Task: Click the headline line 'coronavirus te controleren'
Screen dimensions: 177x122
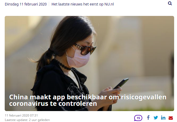Action: pyautogui.click(x=53, y=103)
